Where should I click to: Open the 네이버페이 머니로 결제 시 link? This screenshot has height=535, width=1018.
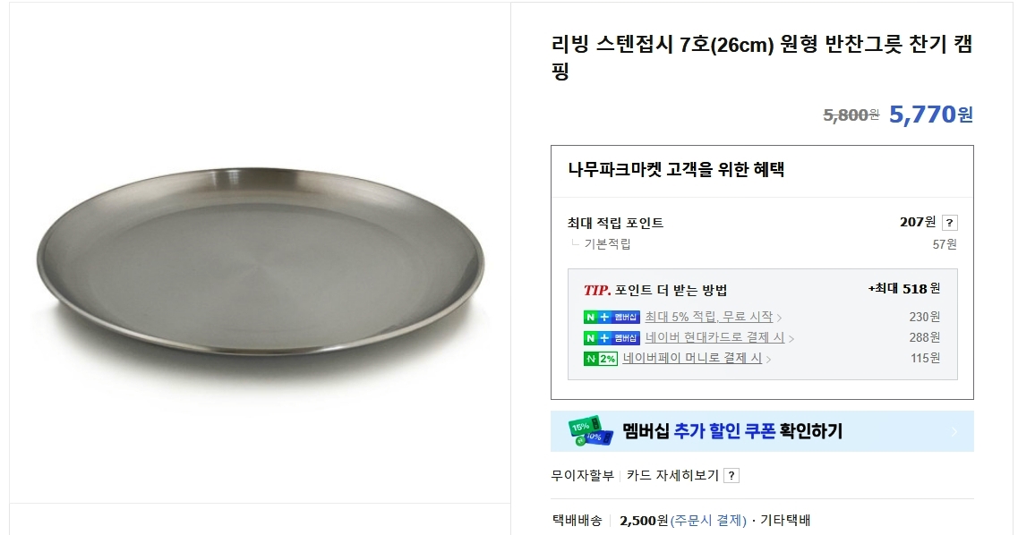click(692, 359)
